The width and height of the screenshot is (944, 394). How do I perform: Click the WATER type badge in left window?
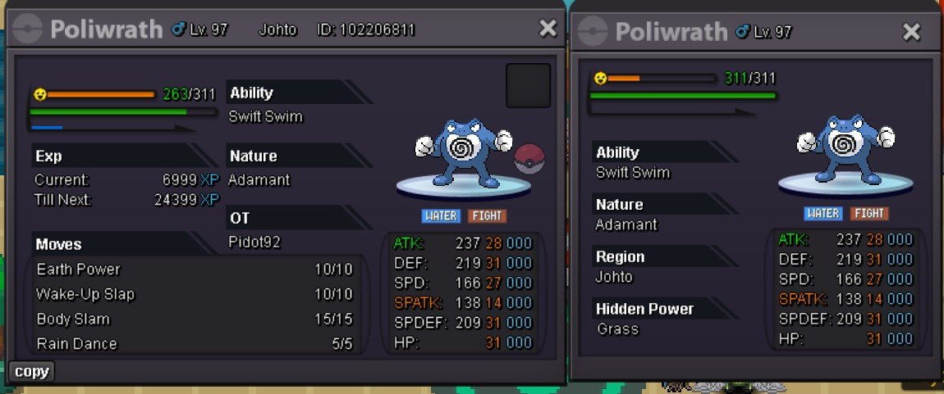pos(441,215)
